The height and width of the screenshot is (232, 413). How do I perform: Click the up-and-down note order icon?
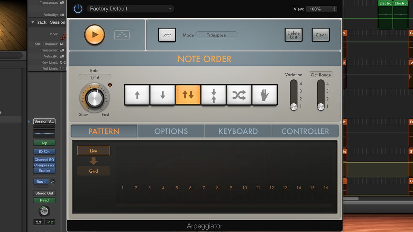click(x=188, y=95)
